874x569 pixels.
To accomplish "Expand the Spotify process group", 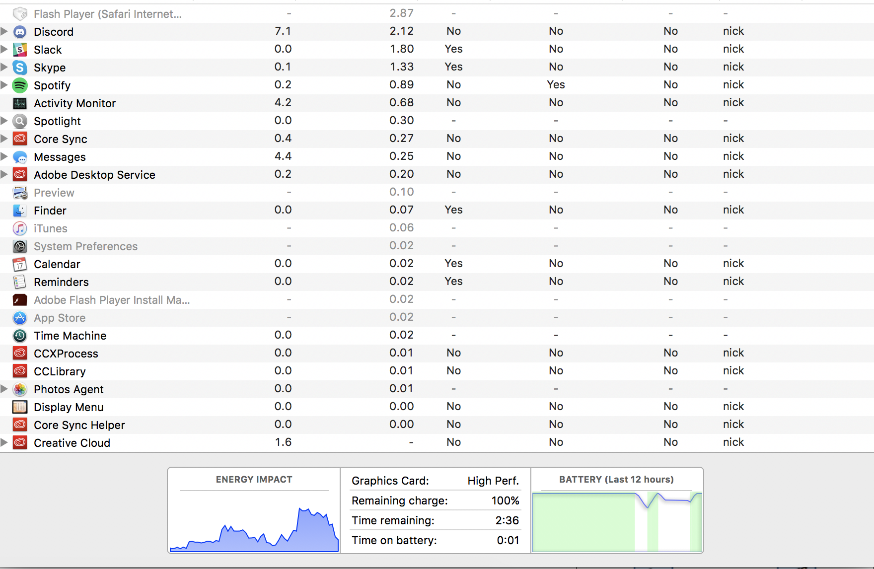I will (x=4, y=85).
